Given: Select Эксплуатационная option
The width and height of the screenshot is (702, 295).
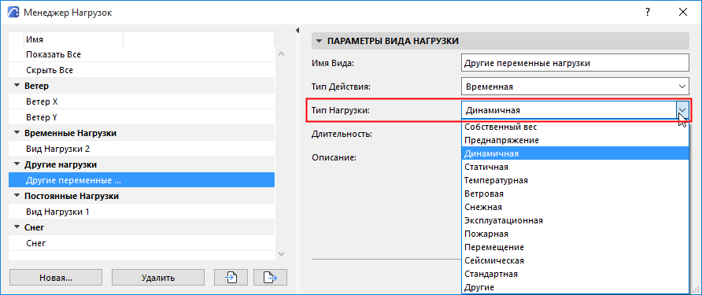Looking at the screenshot, I should click(x=575, y=221).
